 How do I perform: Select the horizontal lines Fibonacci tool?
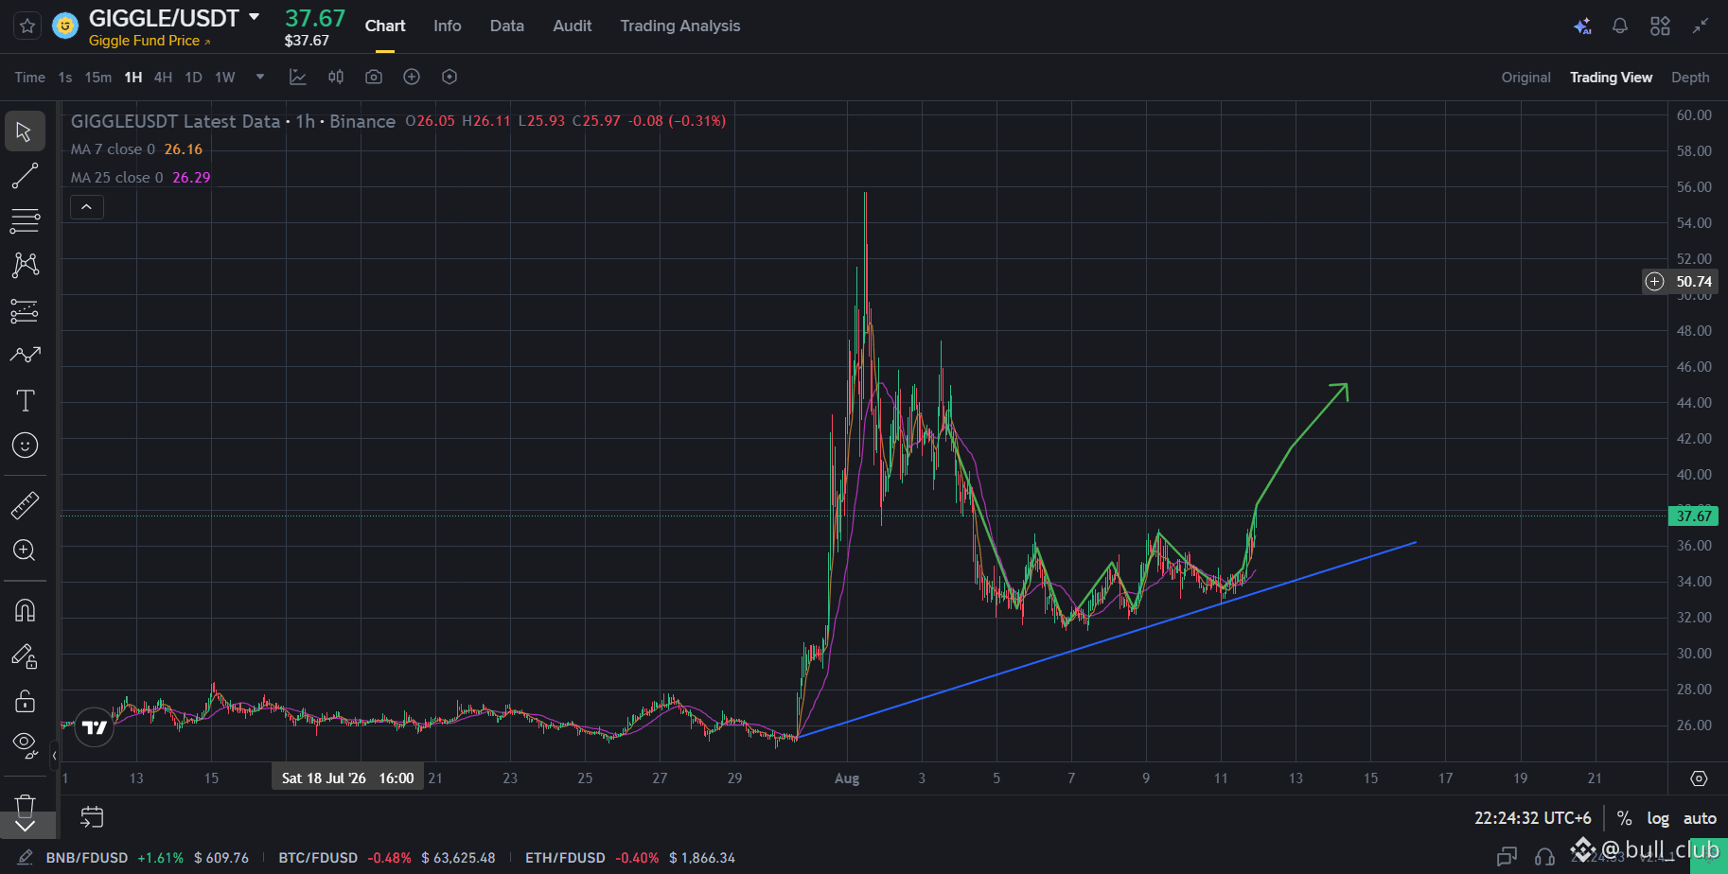[x=25, y=221]
